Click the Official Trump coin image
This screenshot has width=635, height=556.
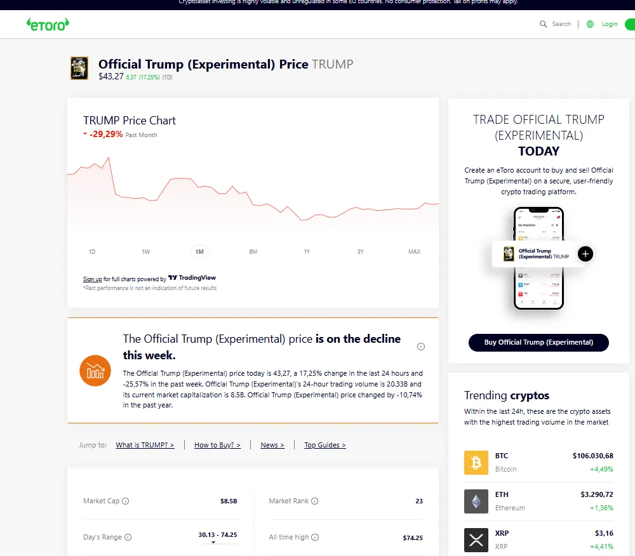[x=79, y=68]
